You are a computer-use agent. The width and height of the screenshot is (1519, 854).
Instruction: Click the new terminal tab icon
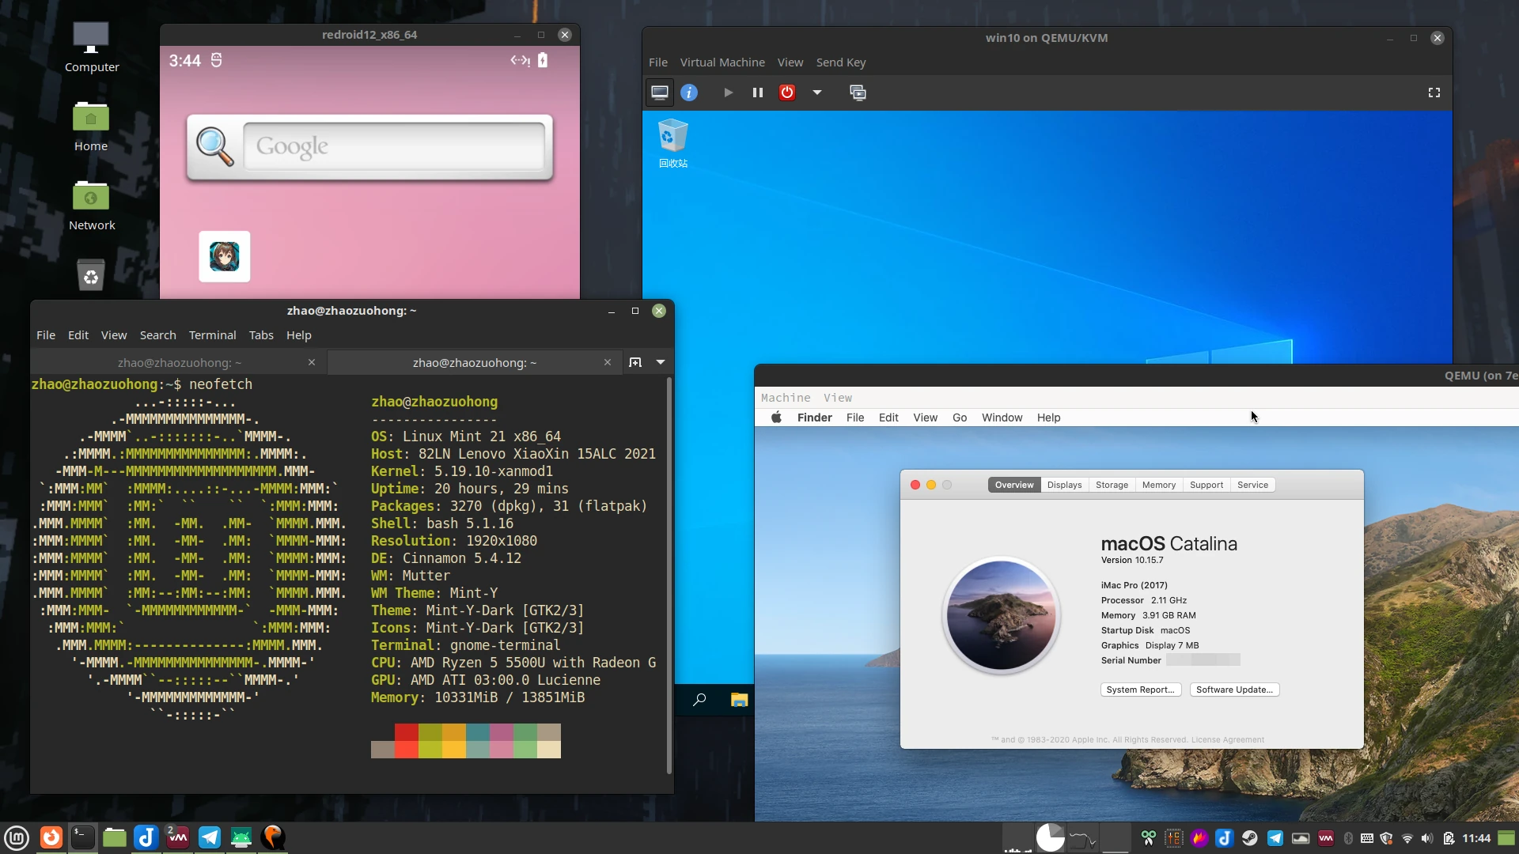click(x=635, y=362)
